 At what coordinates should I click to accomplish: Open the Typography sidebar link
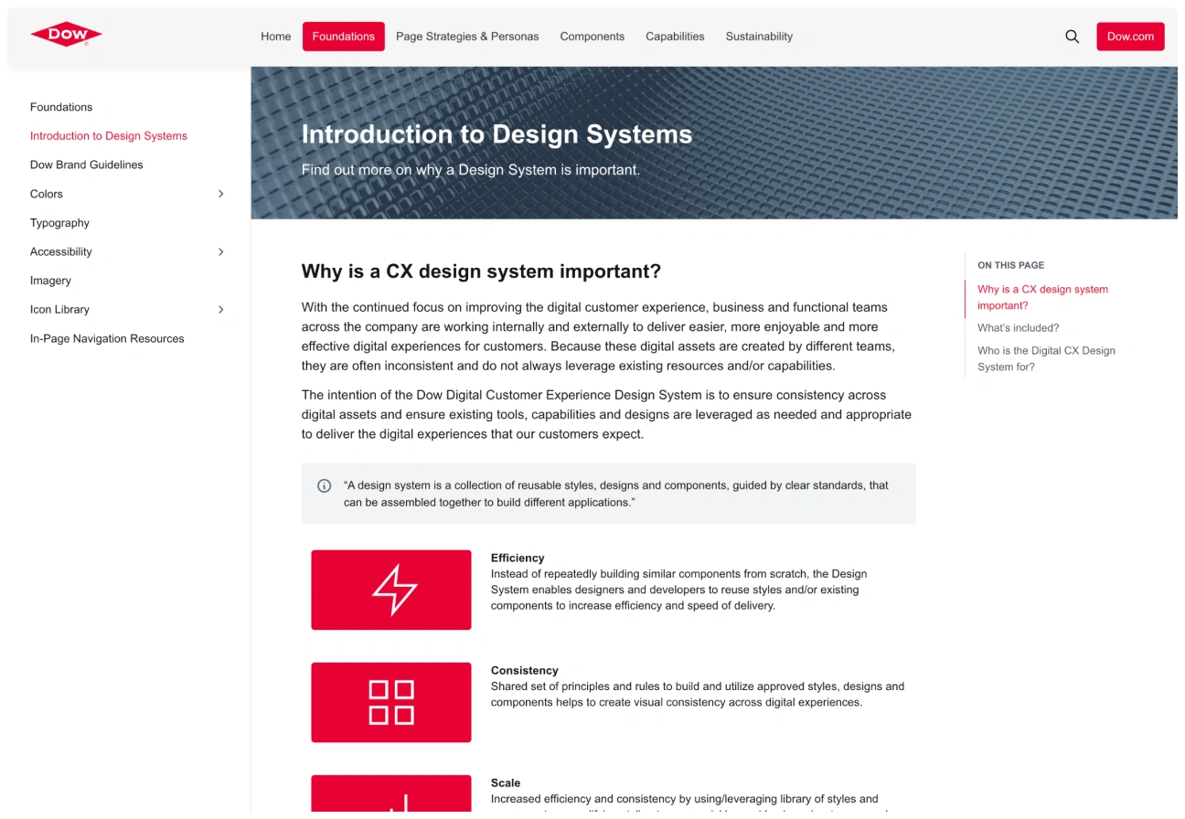coord(59,222)
